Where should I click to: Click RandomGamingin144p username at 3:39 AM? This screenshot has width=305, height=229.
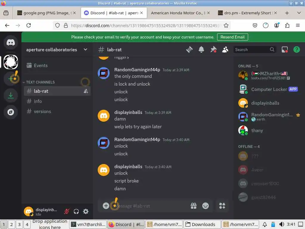[137, 70]
